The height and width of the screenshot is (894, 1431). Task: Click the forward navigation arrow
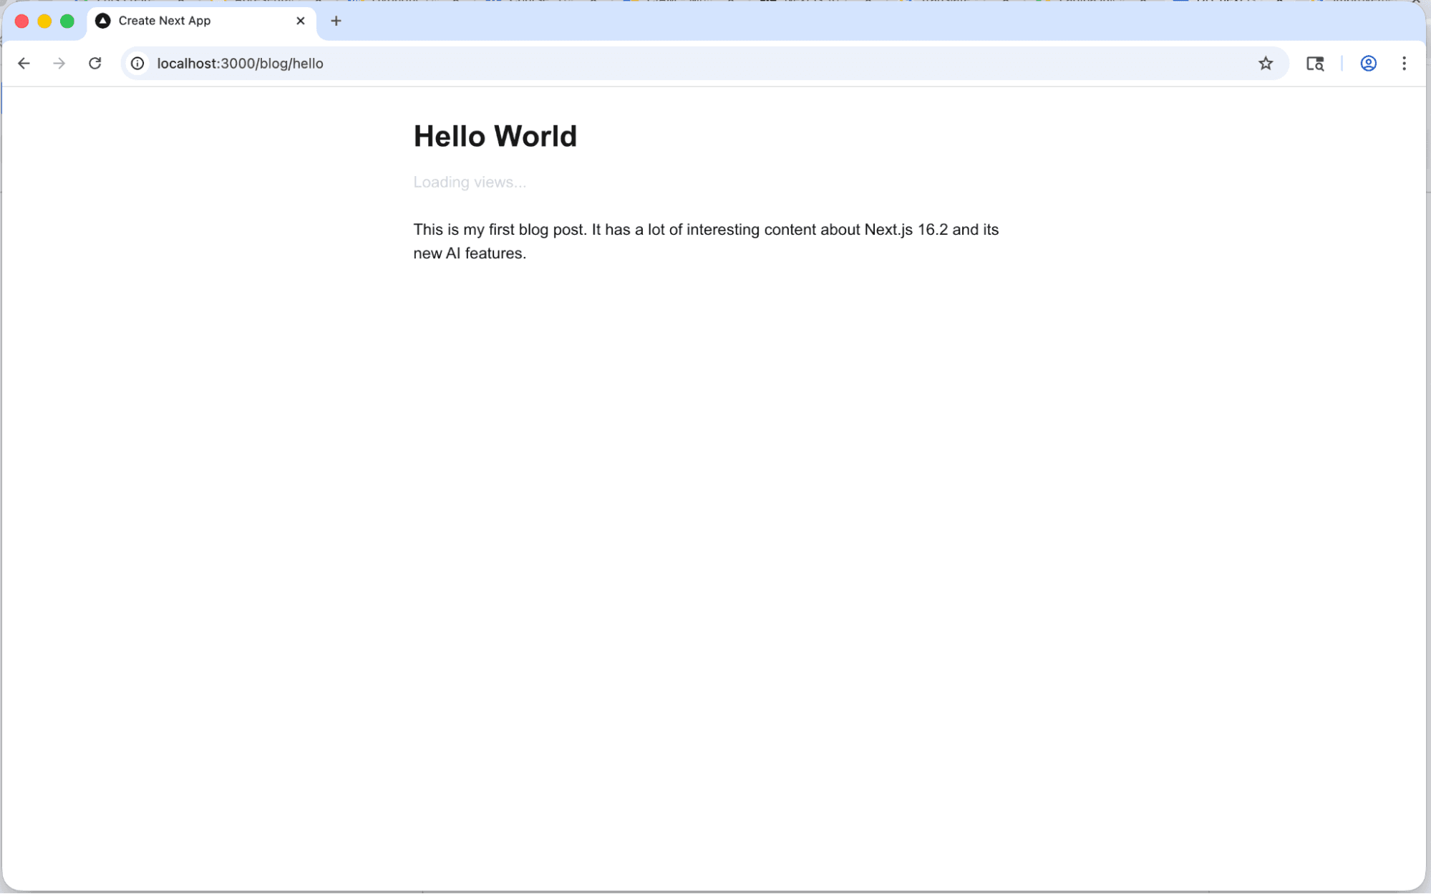point(59,64)
